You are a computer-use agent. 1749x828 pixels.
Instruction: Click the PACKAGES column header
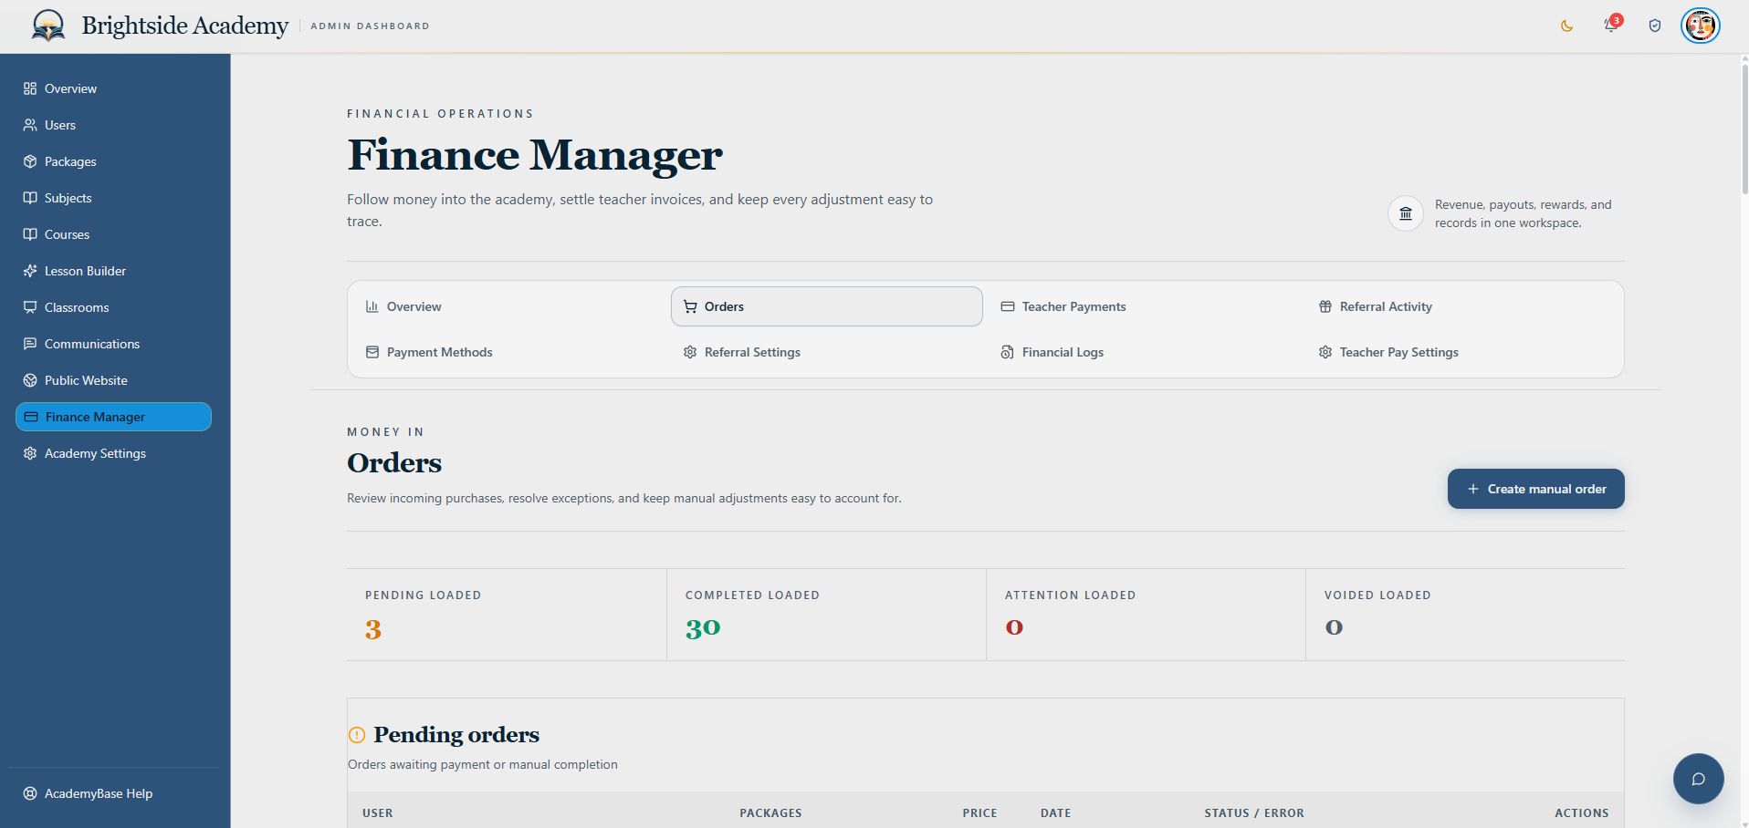pos(770,813)
